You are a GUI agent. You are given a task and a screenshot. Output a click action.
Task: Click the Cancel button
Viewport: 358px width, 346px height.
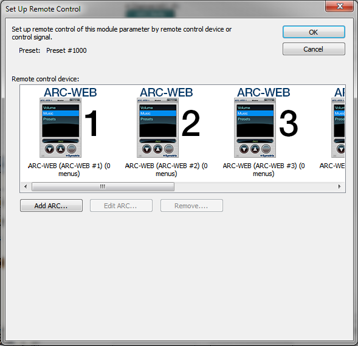[314, 49]
